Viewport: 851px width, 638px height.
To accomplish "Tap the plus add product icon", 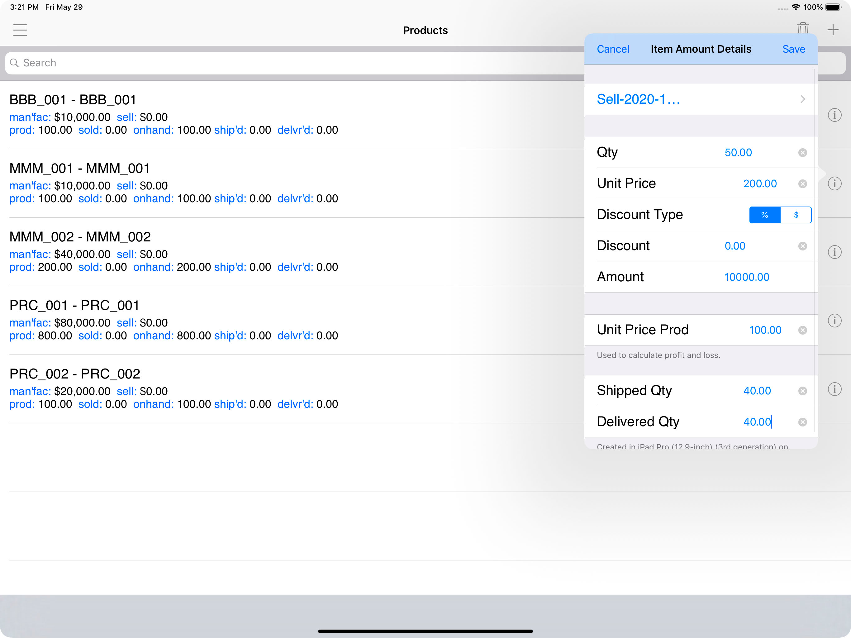I will [833, 30].
